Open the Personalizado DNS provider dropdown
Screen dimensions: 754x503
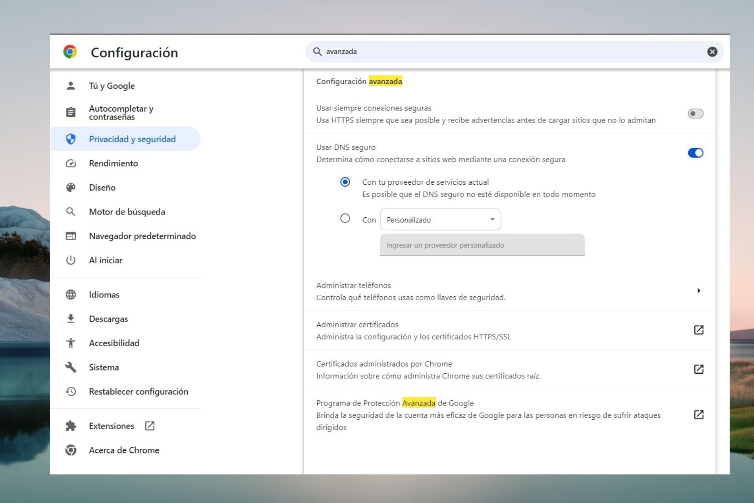click(x=440, y=220)
